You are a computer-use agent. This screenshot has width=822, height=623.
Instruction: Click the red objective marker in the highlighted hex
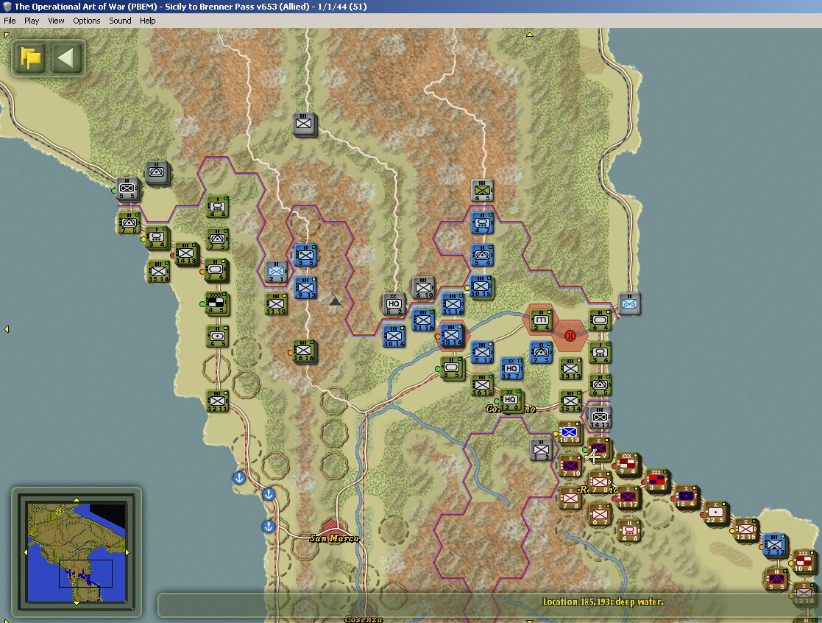(570, 336)
